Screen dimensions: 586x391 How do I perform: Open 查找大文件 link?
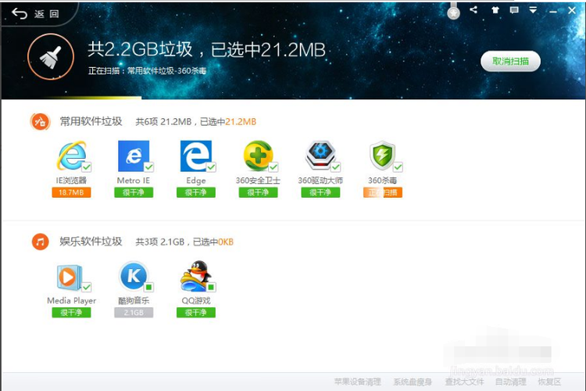pyautogui.click(x=464, y=382)
